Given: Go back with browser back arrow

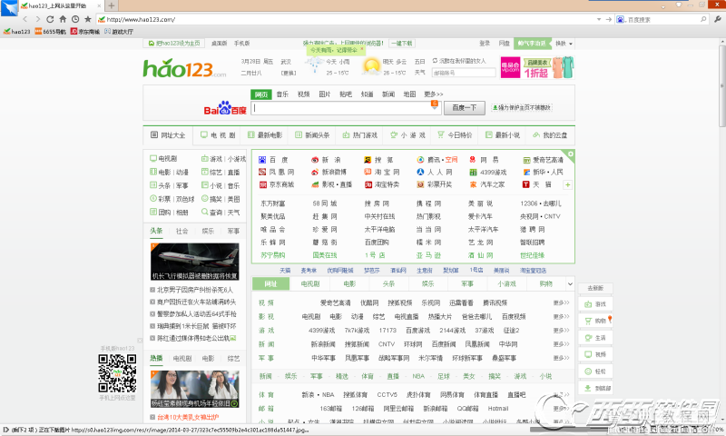Looking at the screenshot, I should click(25, 19).
